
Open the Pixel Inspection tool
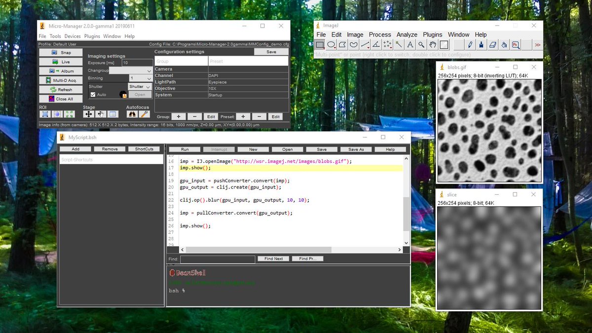pos(516,44)
